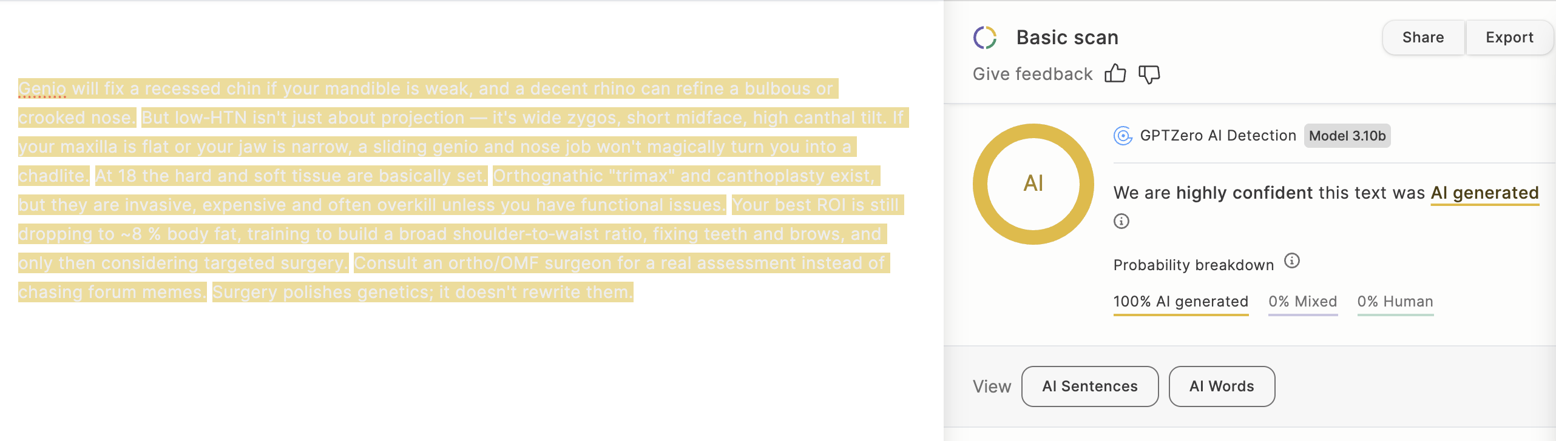The image size is (1556, 441).
Task: Click the highlighted sentence At 18 the hard
Action: click(291, 176)
